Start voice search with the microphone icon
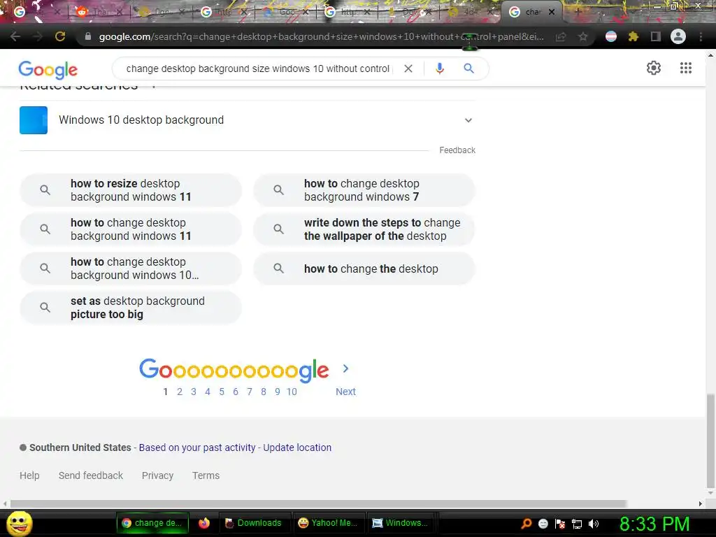 pos(439,69)
